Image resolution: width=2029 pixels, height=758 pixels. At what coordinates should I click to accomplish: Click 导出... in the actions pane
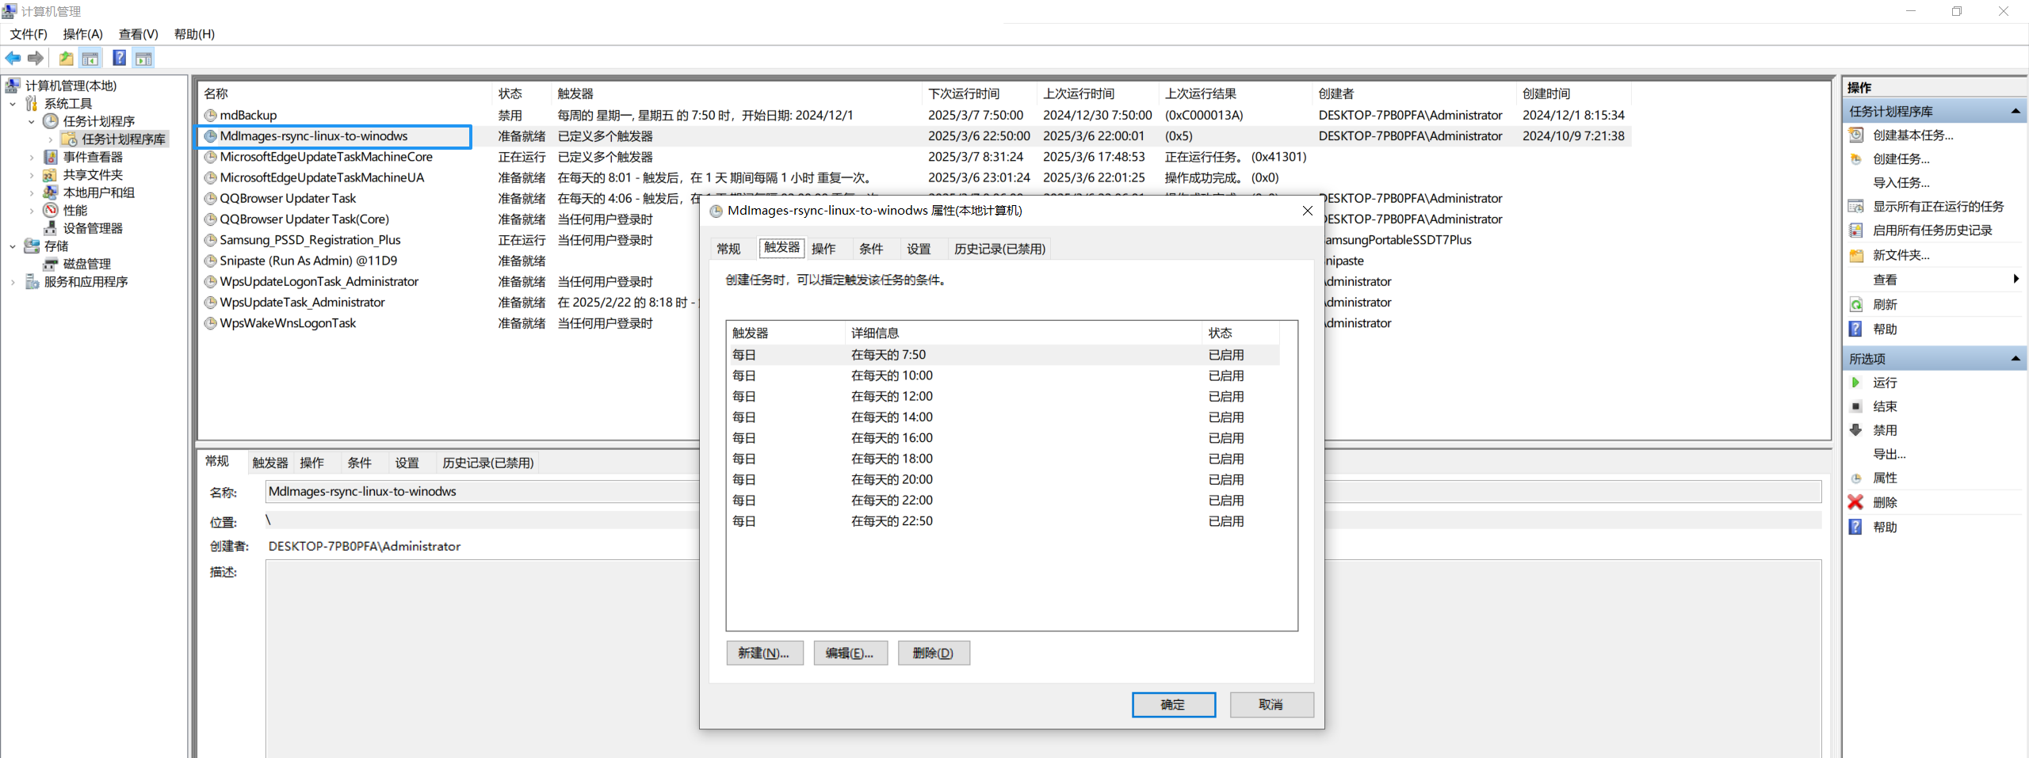click(1890, 454)
